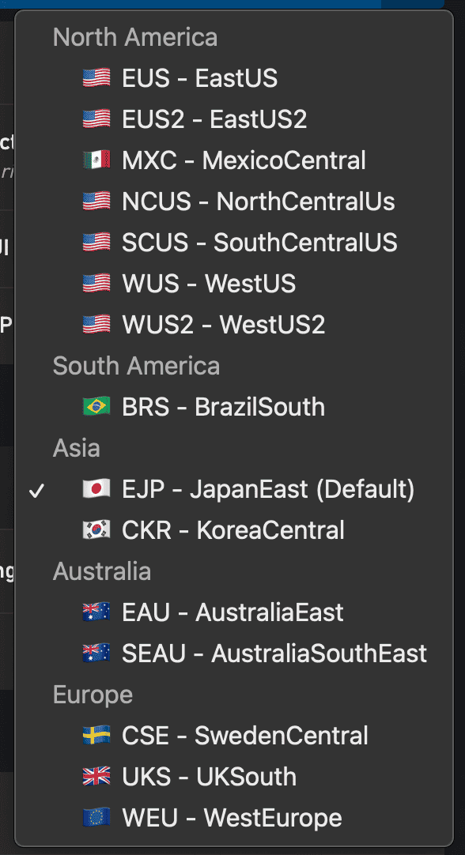The width and height of the screenshot is (465, 855).
Task: Click the South Korea flag icon
Action: (96, 530)
